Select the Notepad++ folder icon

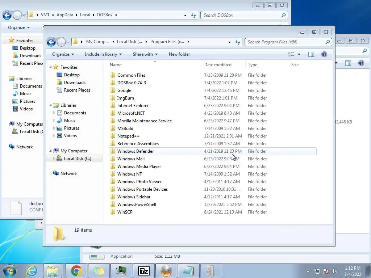pyautogui.click(x=113, y=136)
